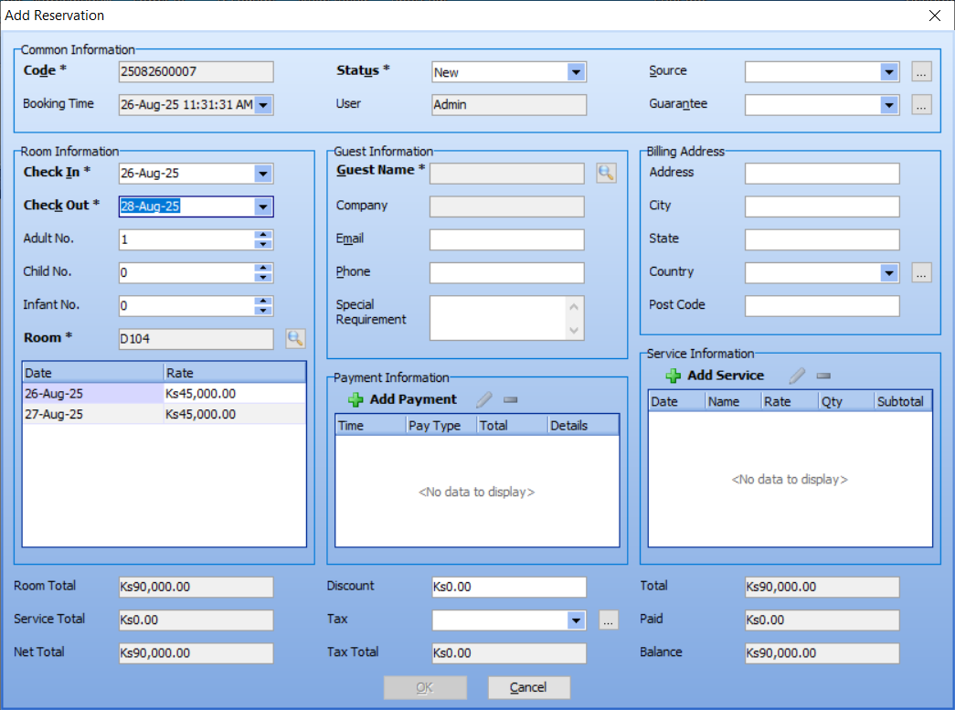The width and height of the screenshot is (955, 710).
Task: Click the Rate column header in room table
Action: click(234, 373)
